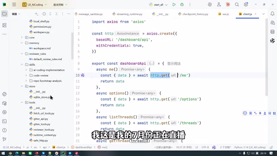The height and width of the screenshot is (156, 277).
Task: Expand the core folder
Action: click(22, 37)
